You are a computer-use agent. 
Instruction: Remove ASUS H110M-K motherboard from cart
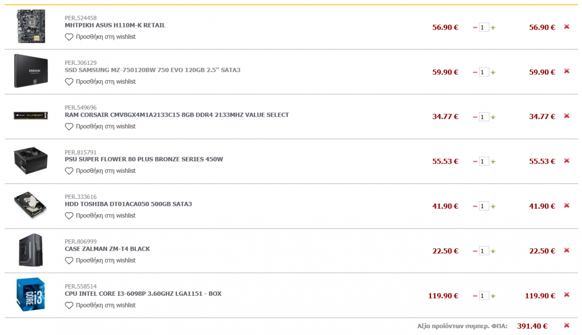(x=566, y=27)
